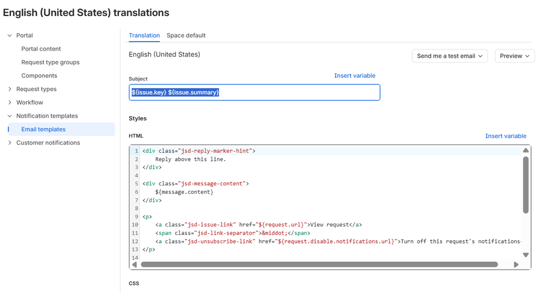555x292 pixels.
Task: Select Components in the sidebar
Action: 39,75
